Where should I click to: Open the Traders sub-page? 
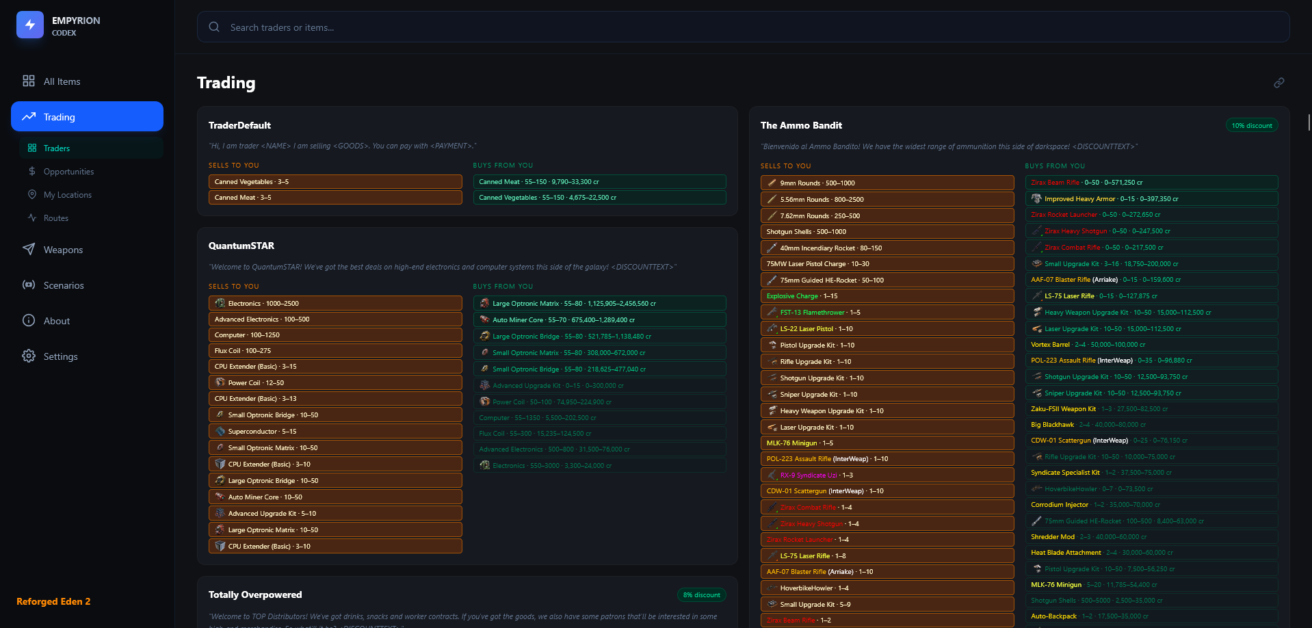click(57, 148)
